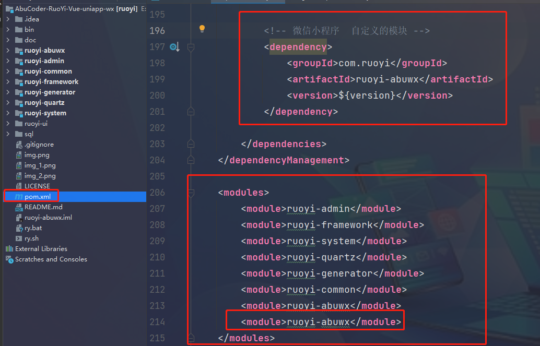Select the LICENSE file
The width and height of the screenshot is (540, 346).
37,186
